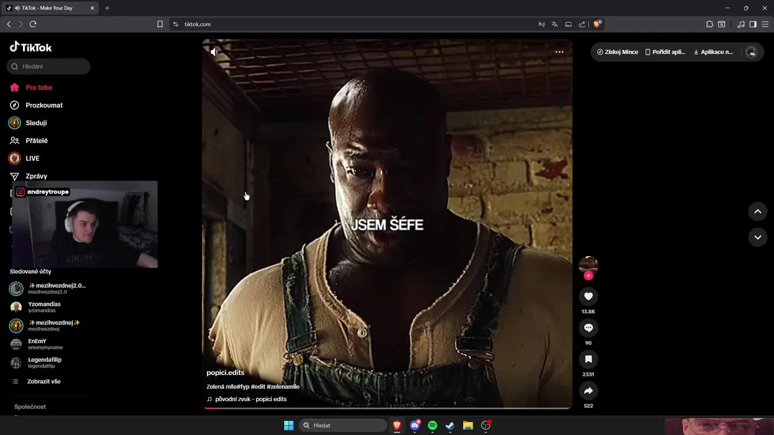
Task: Click the install-app icon in the address bar
Action: 568,24
